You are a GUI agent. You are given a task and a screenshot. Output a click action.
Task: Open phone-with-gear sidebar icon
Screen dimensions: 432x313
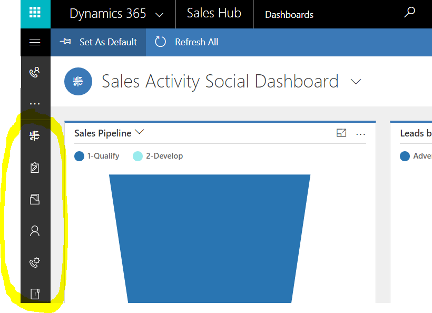point(35,262)
